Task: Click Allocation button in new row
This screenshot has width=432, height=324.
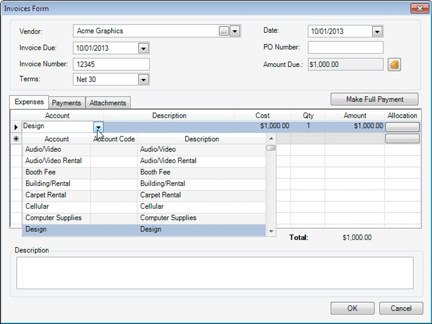Action: [402, 138]
